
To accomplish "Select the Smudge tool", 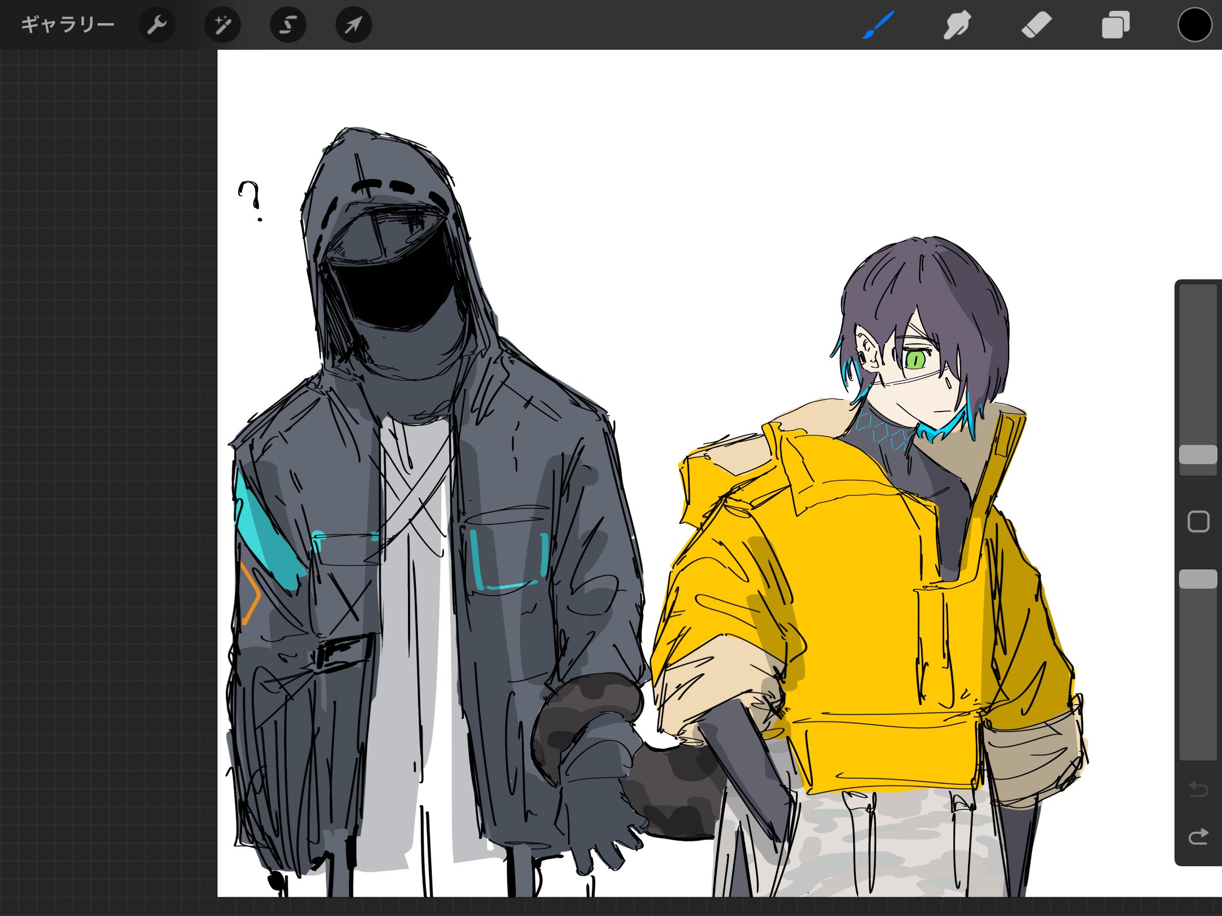I will [957, 25].
